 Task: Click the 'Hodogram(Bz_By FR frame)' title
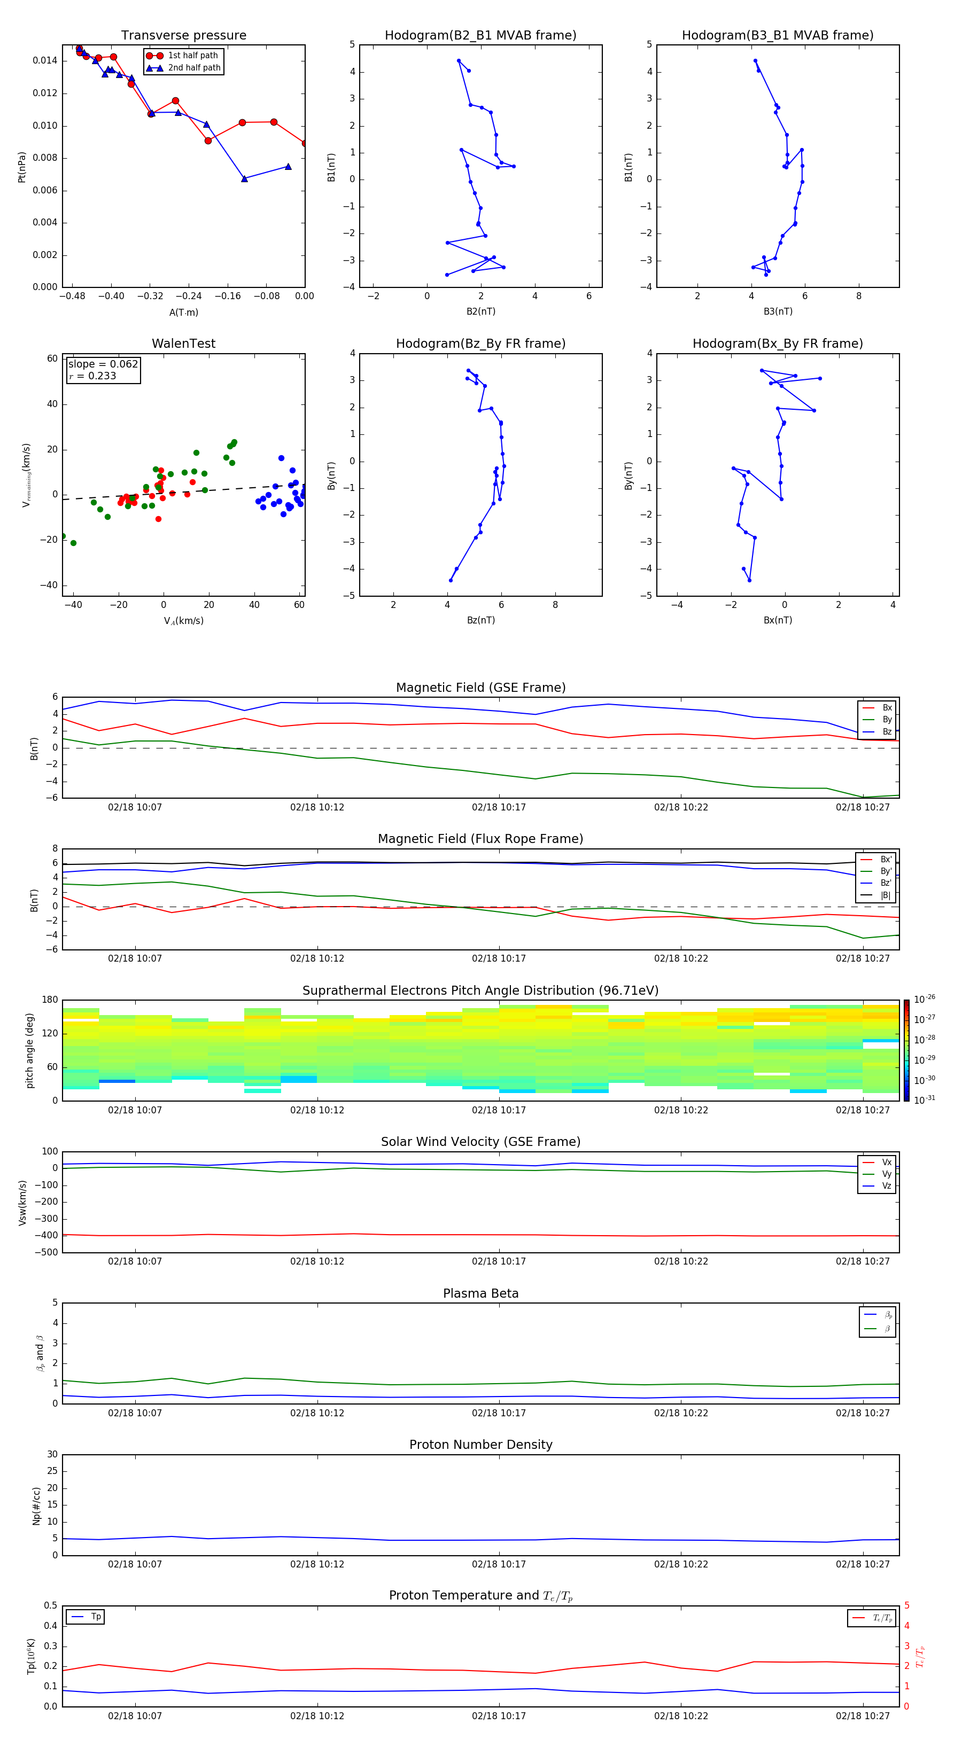point(480,344)
